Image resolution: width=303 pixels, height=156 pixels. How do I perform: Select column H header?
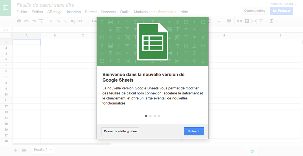click(224, 35)
